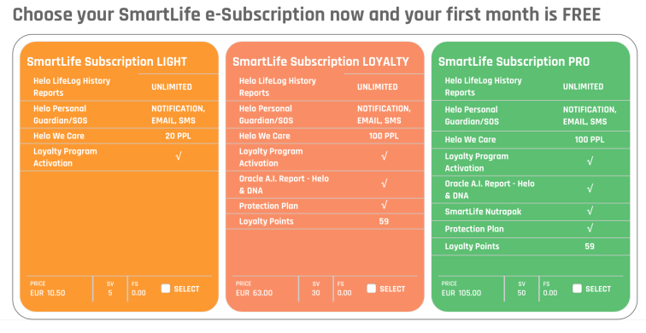The height and width of the screenshot is (333, 646).
Task: Click the SmartLife Subscription LOYALTY heading
Action: point(320,61)
